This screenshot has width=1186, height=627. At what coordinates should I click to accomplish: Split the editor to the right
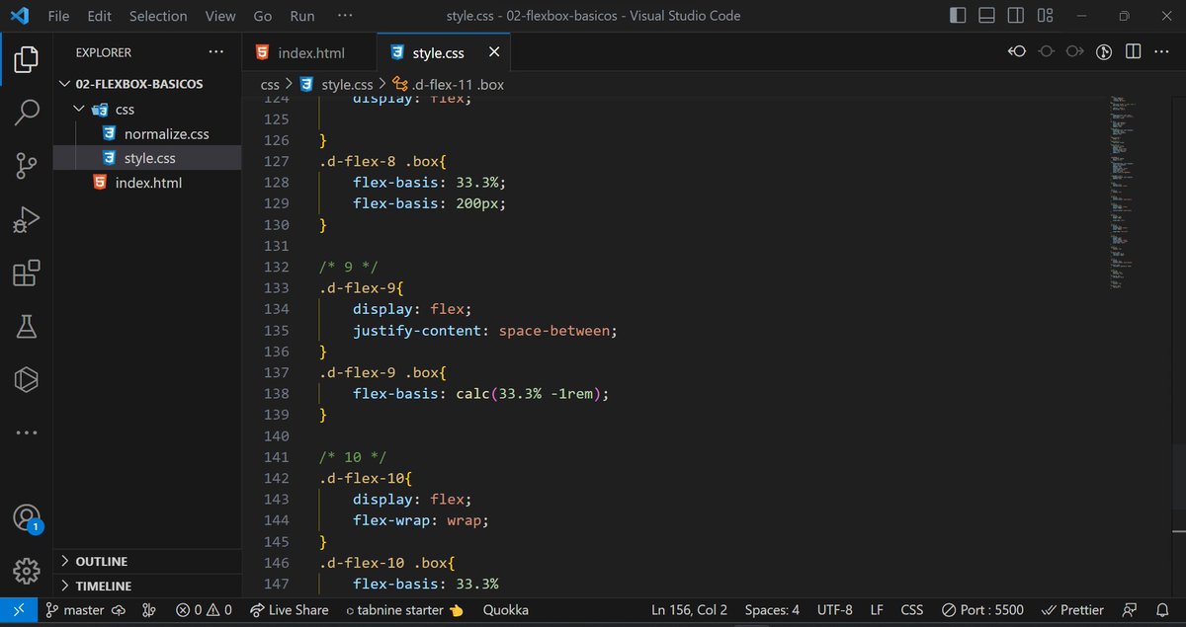tap(1134, 51)
